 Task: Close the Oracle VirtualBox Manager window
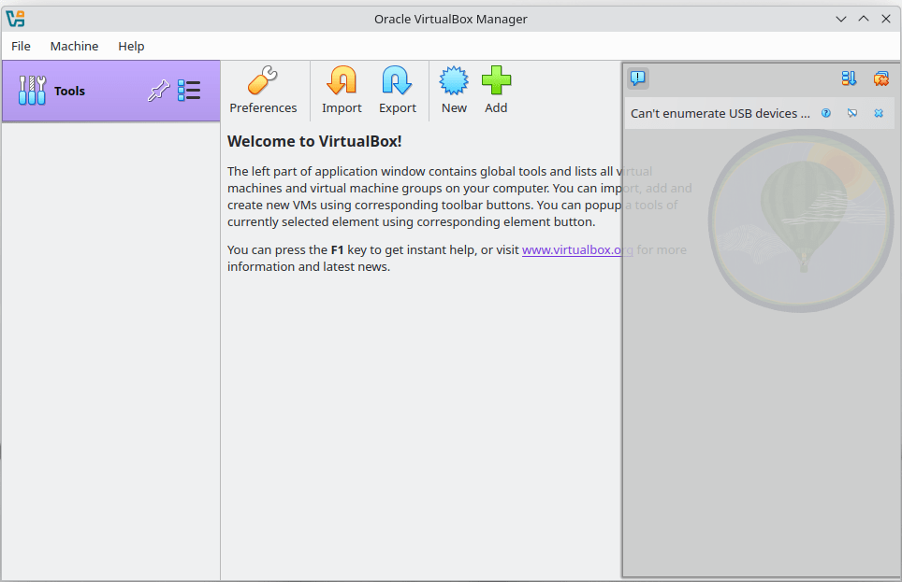coord(886,19)
